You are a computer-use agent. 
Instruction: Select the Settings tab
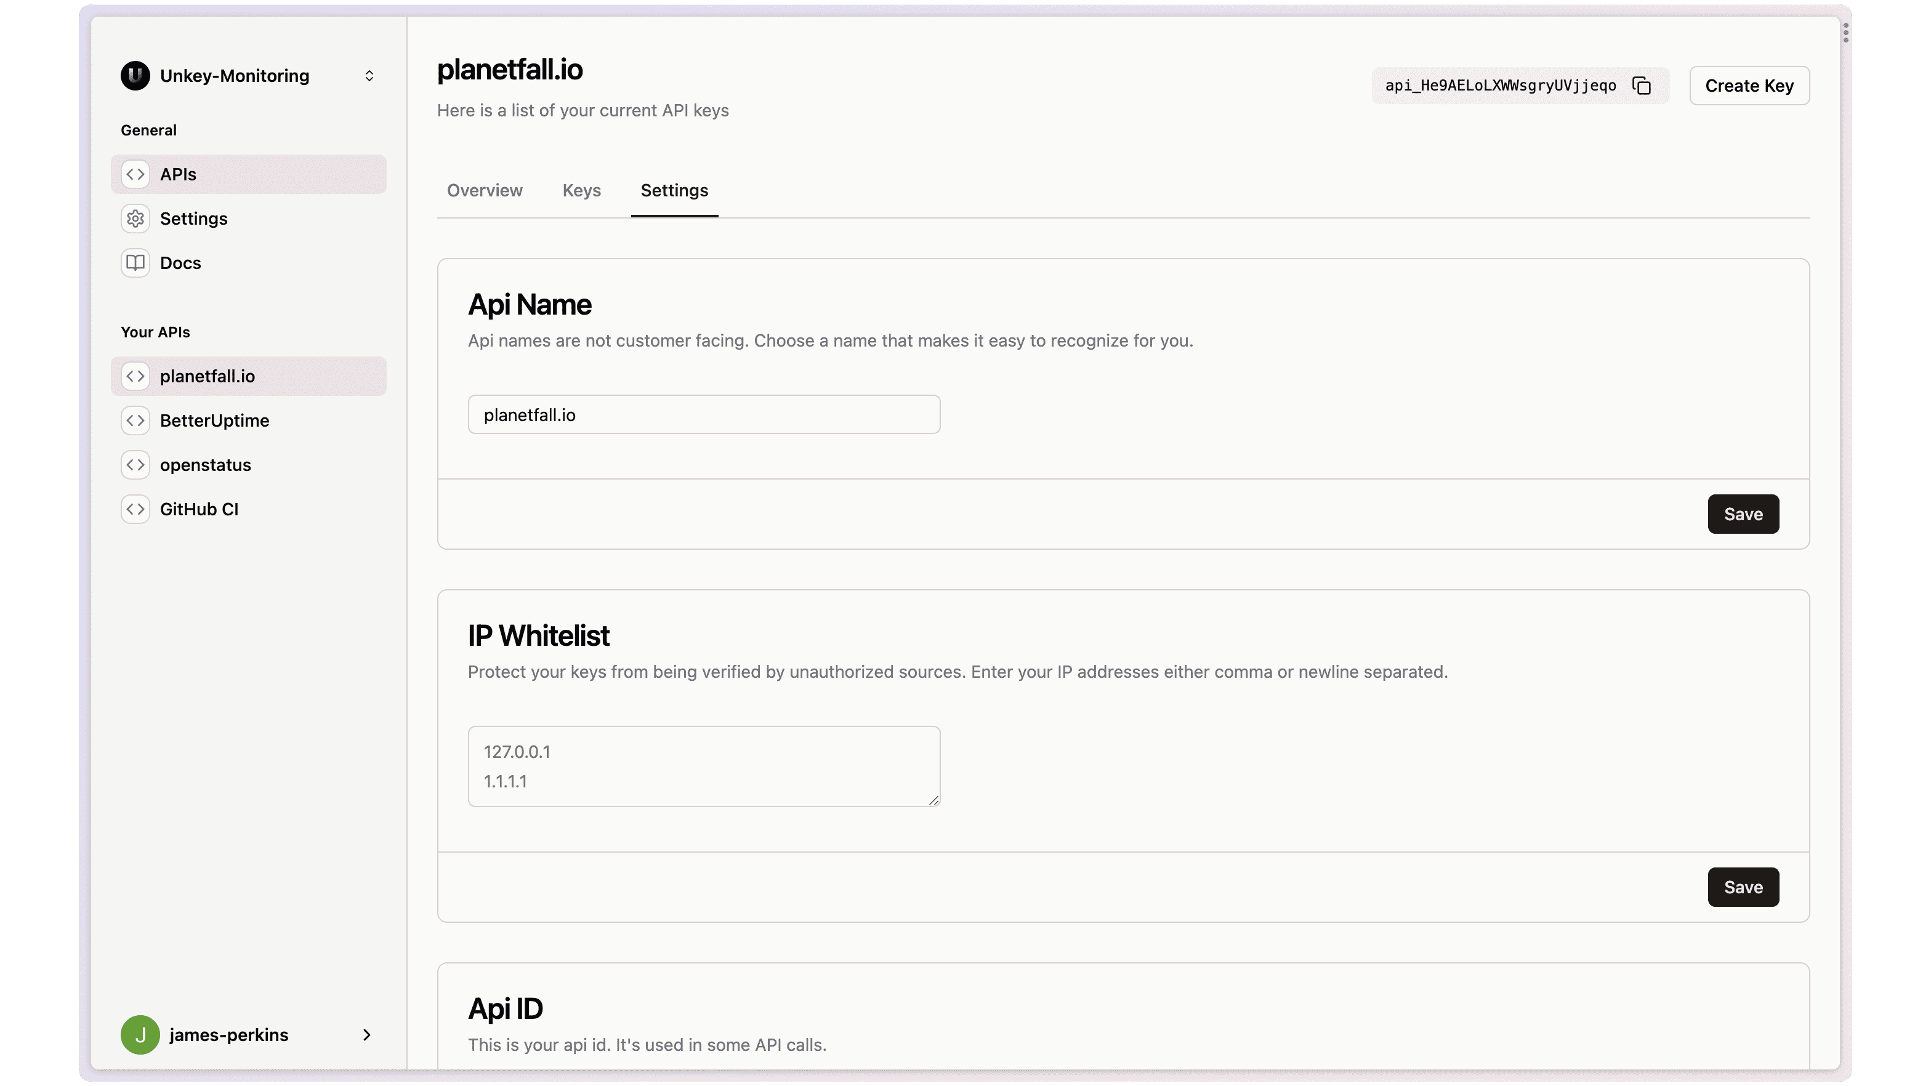pos(674,190)
